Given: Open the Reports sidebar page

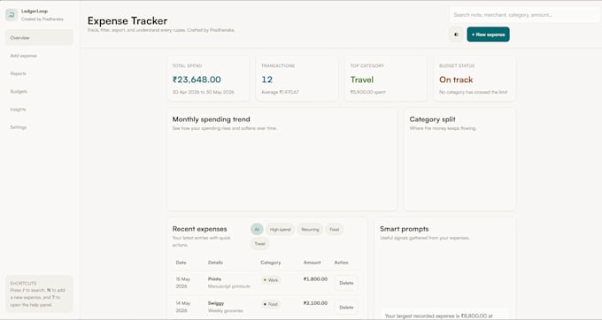Looking at the screenshot, I should 39,73.
